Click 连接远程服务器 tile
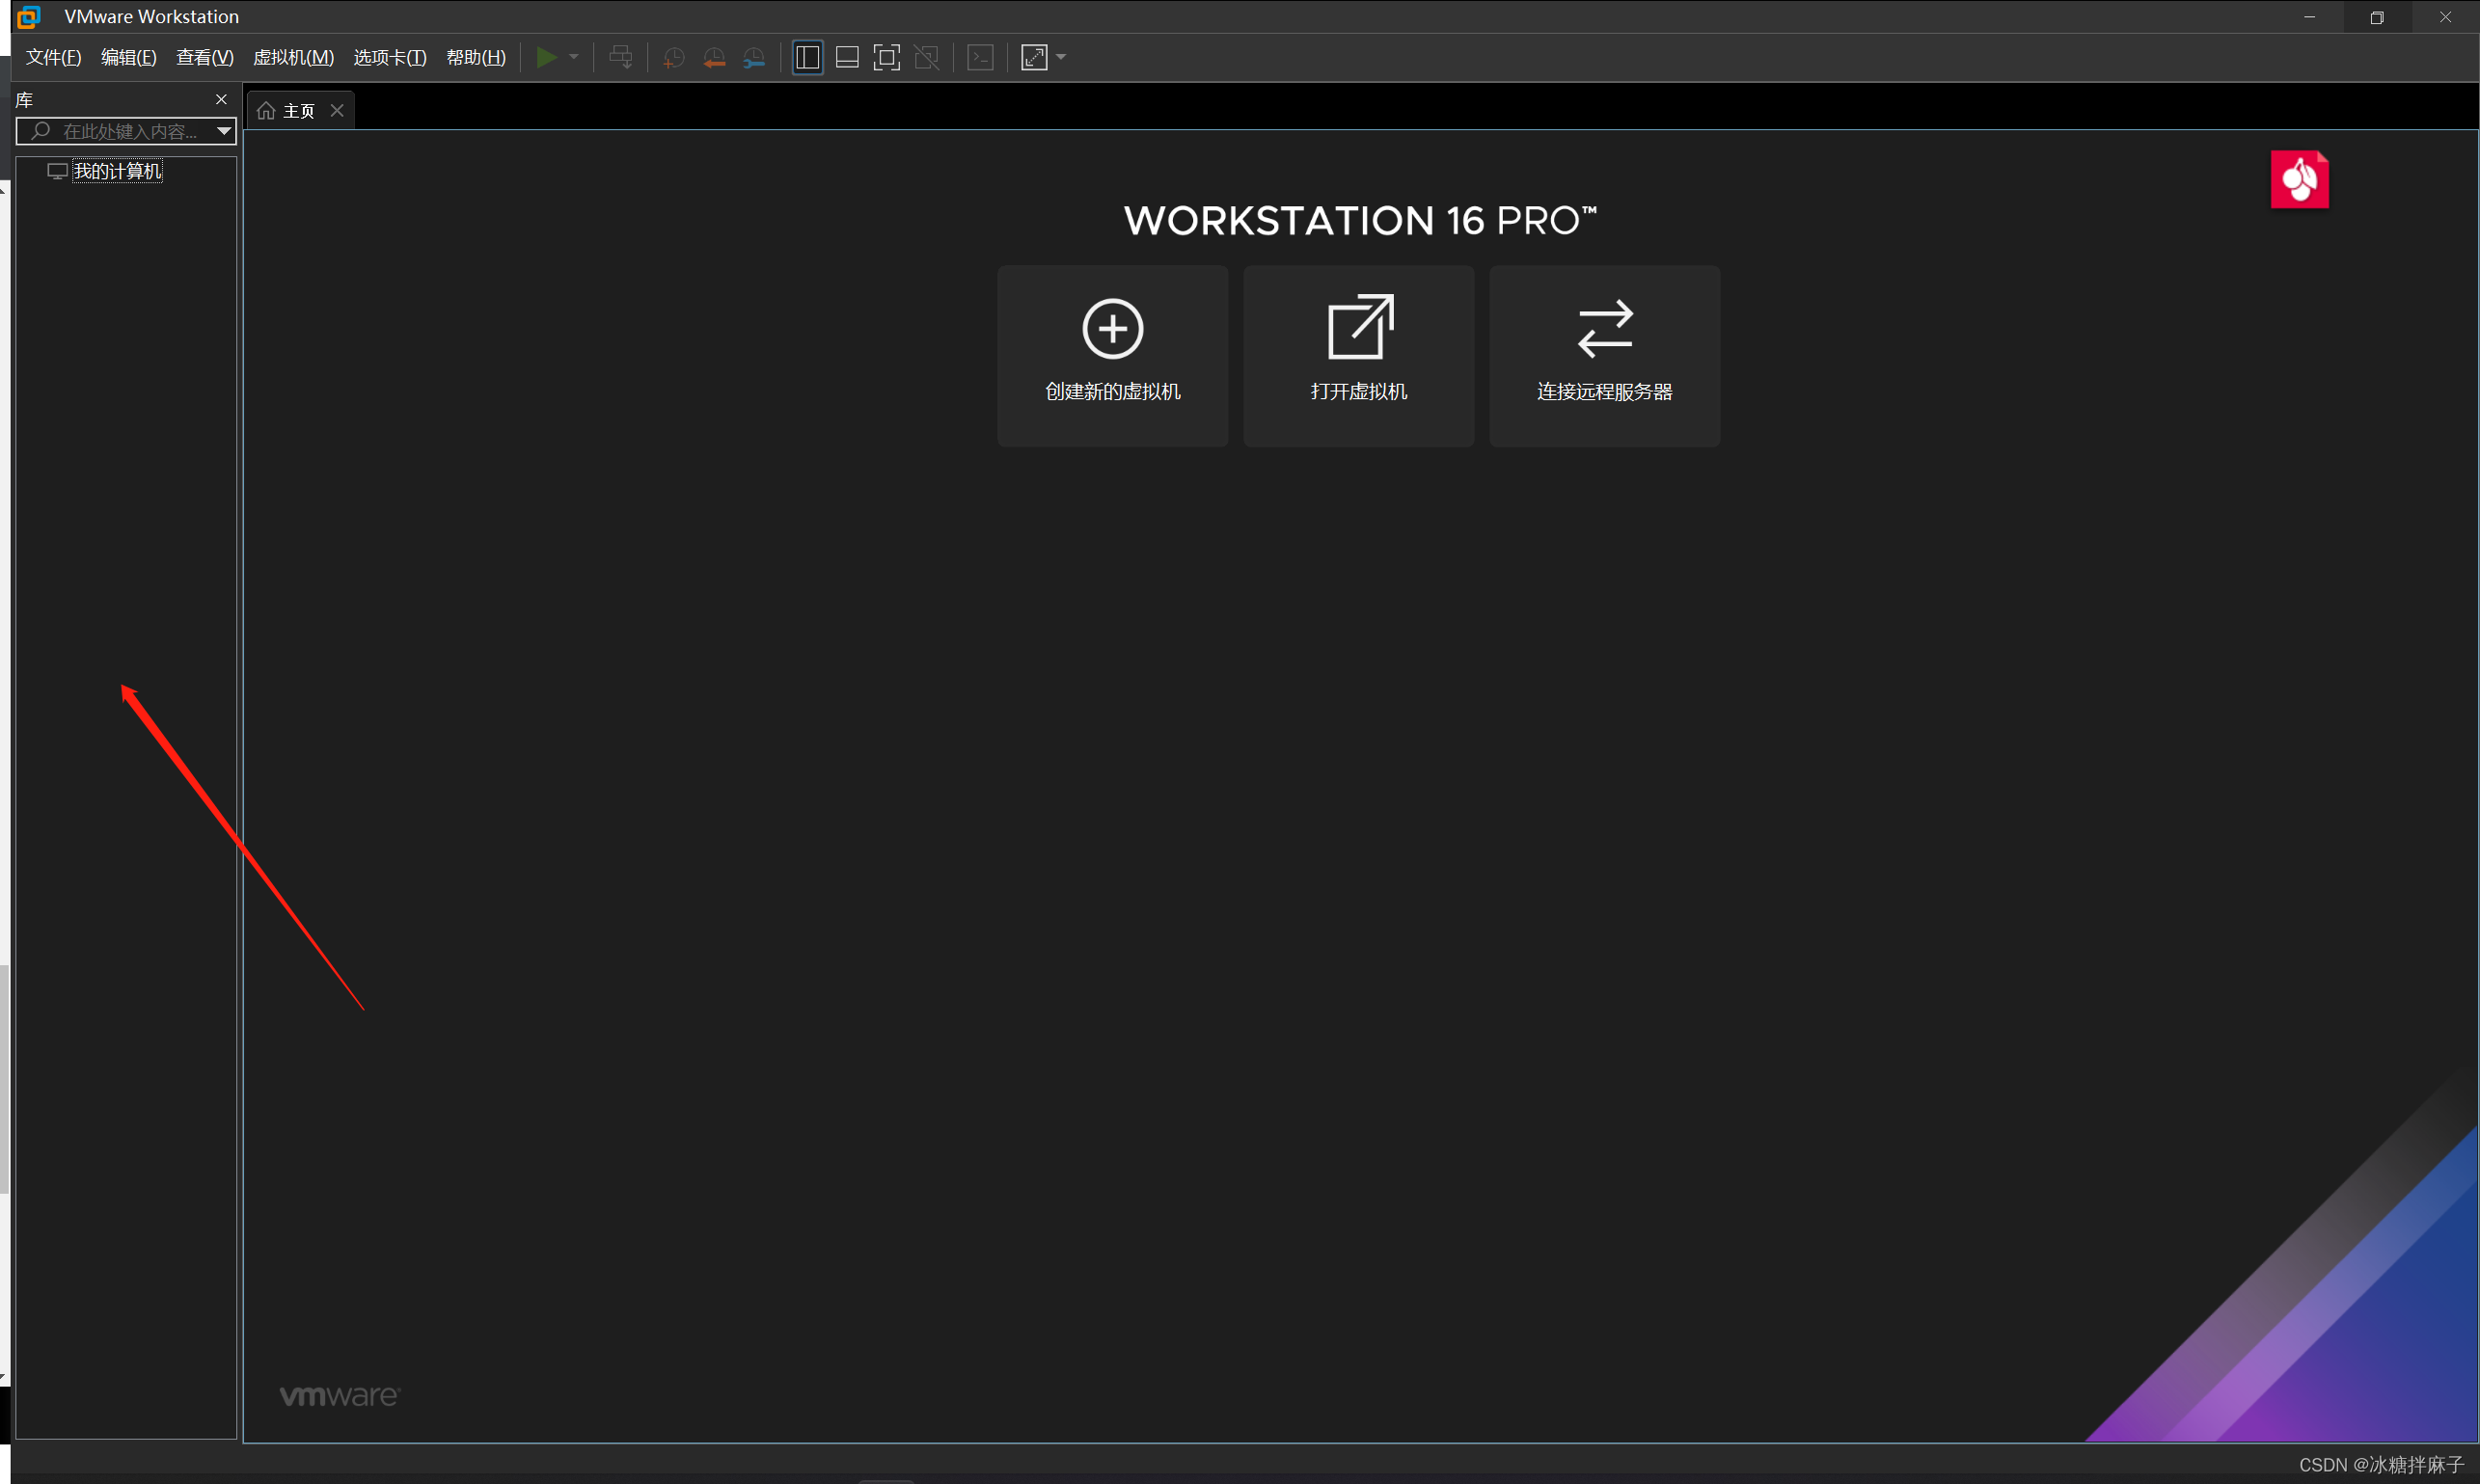 (1605, 355)
